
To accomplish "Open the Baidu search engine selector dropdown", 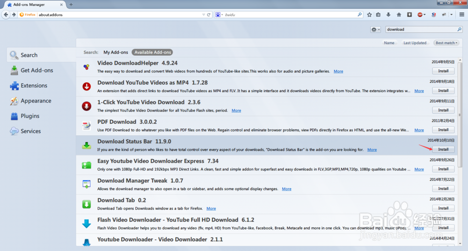I will (x=219, y=15).
